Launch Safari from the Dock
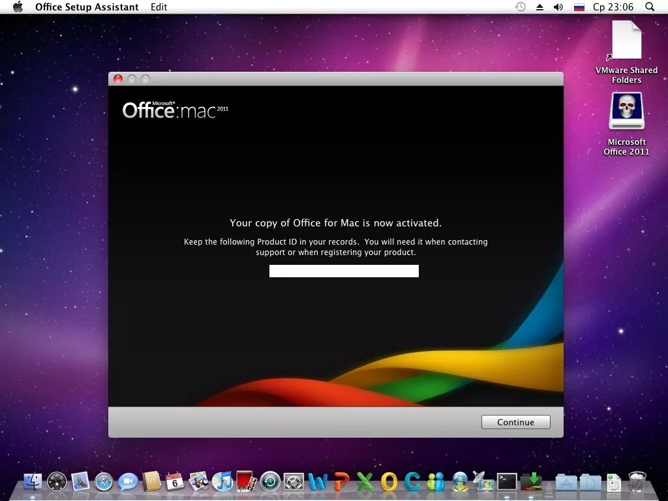Image resolution: width=668 pixels, height=501 pixels. (104, 482)
